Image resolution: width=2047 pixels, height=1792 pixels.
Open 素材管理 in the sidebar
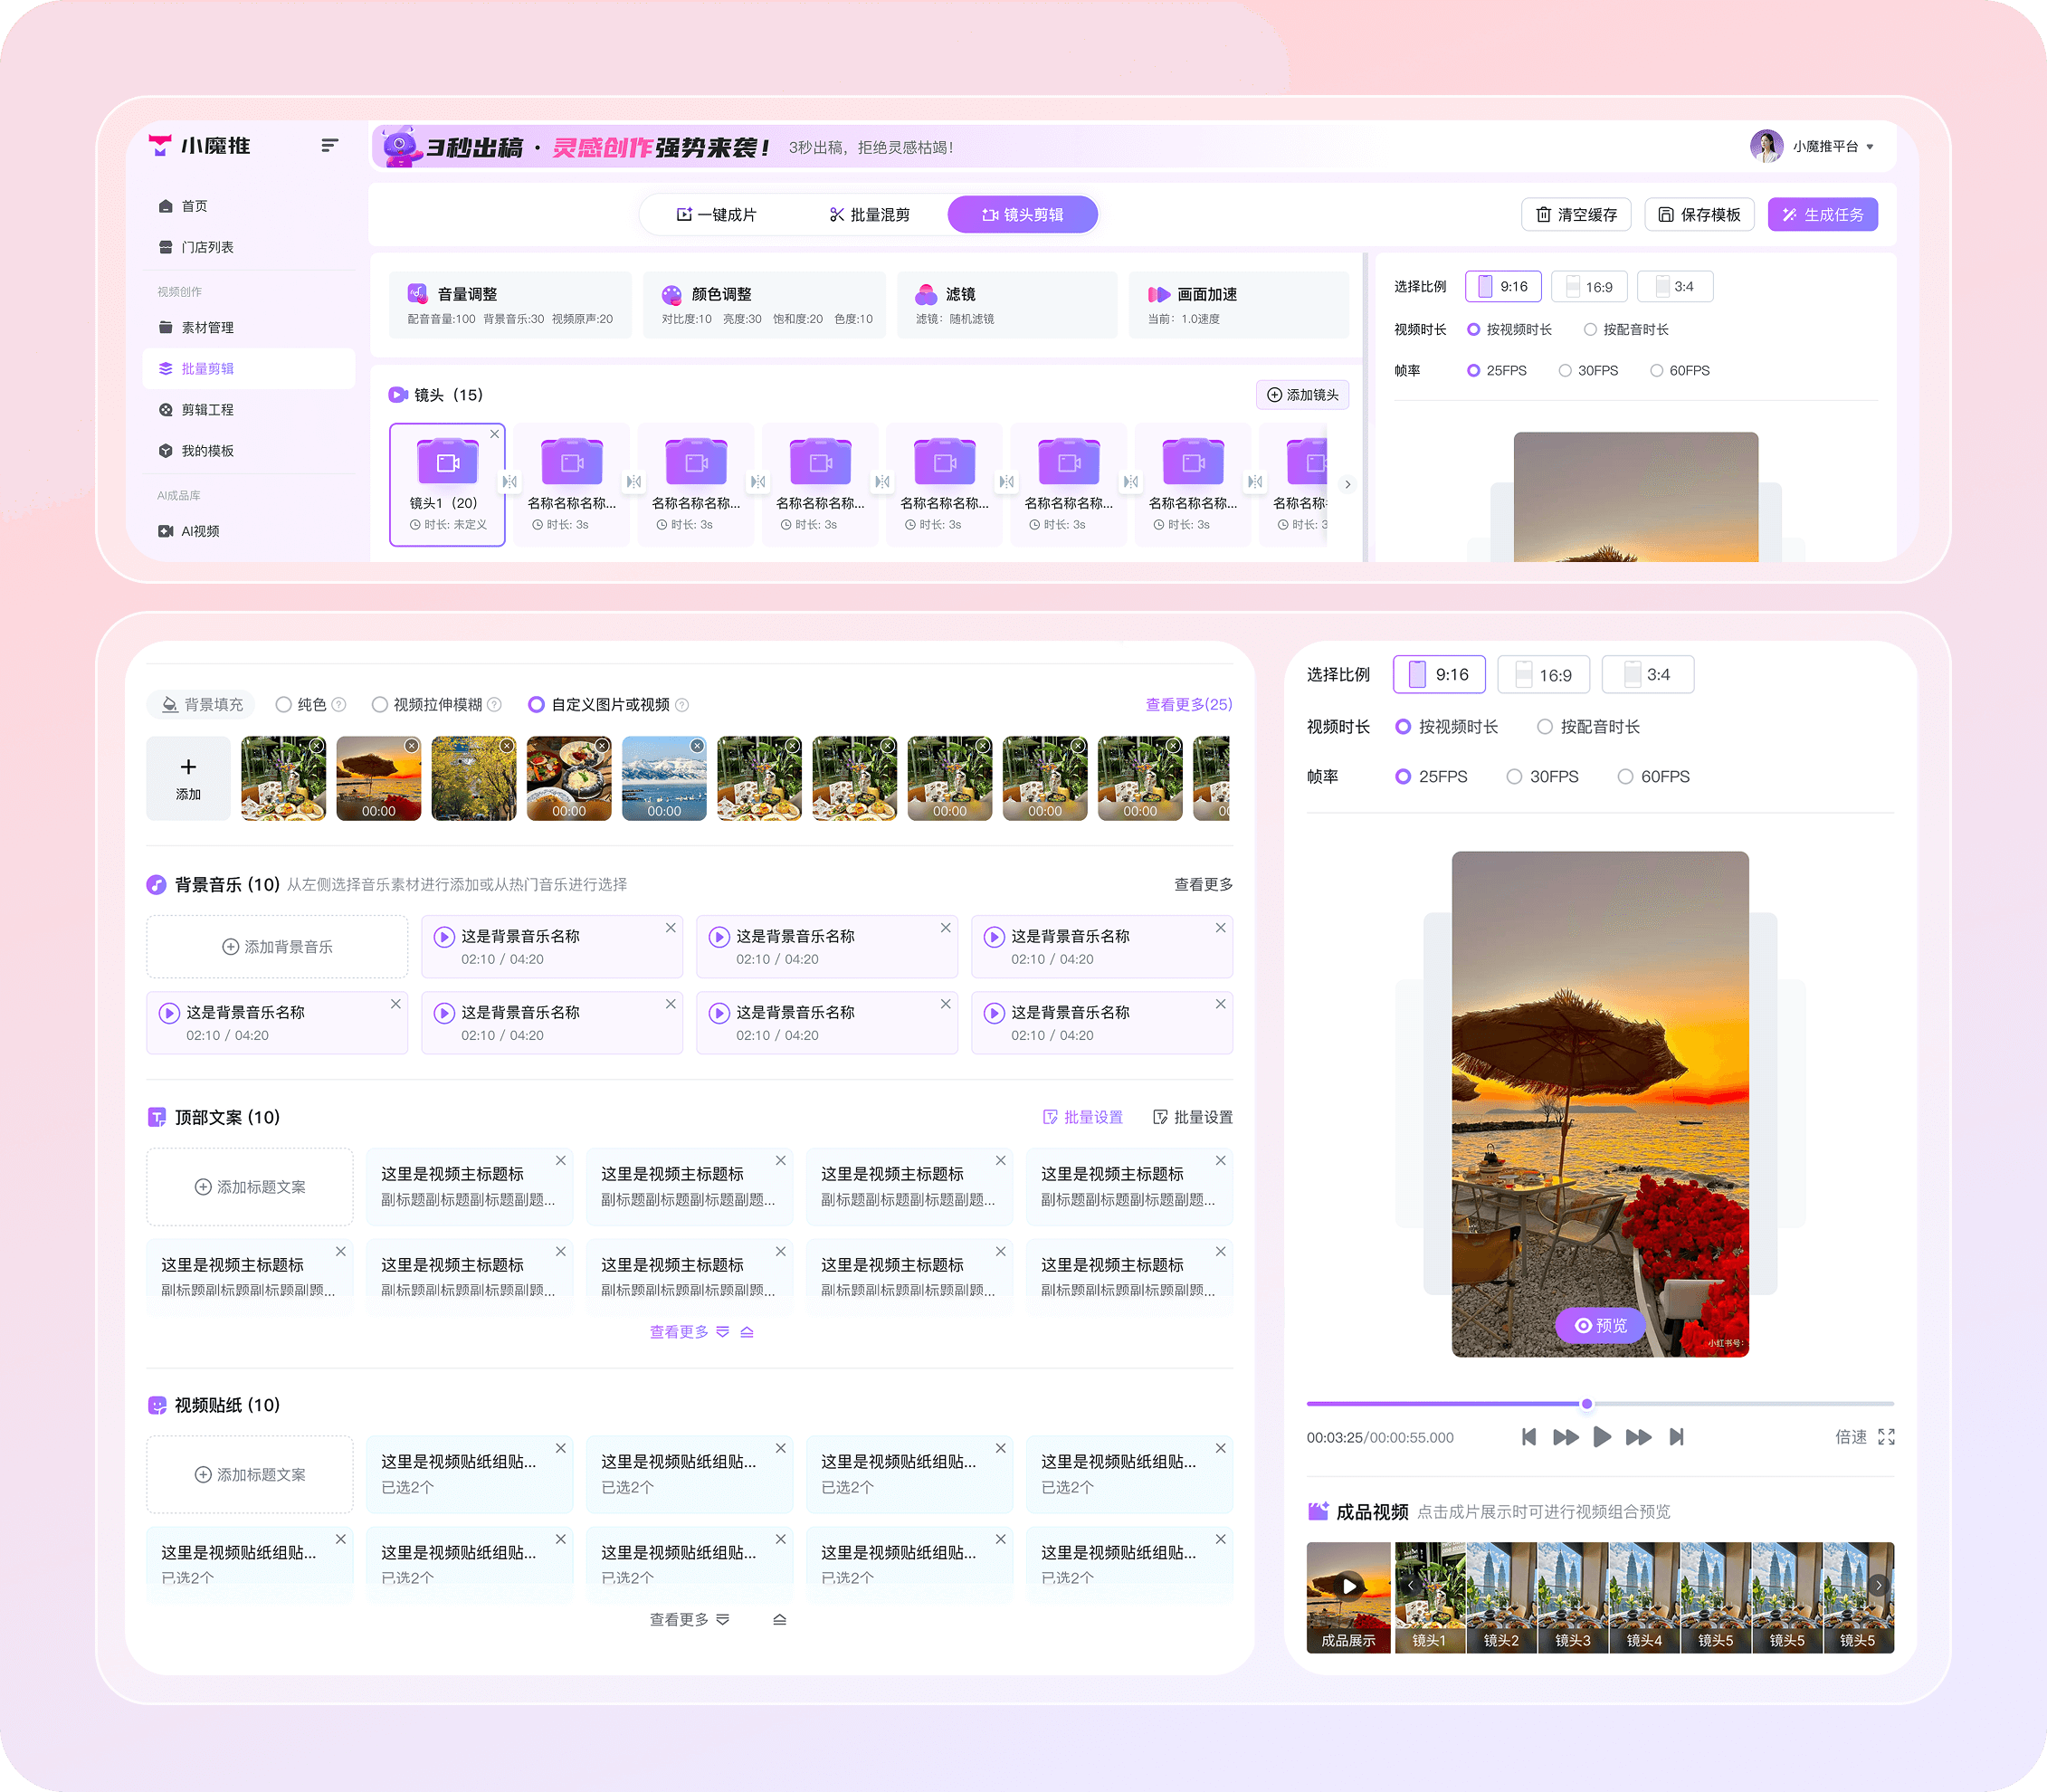(x=207, y=328)
